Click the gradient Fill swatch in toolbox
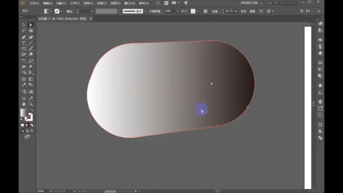This screenshot has height=193, width=343. point(24,112)
